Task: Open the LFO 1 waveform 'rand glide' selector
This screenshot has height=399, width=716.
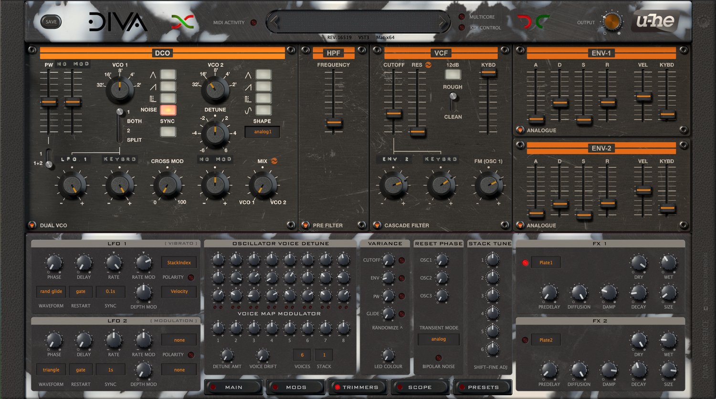Action: (51, 291)
